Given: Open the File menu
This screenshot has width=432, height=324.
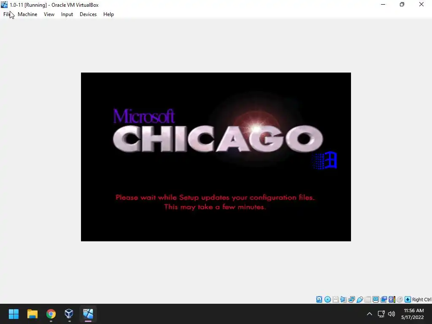Looking at the screenshot, I should [x=7, y=14].
